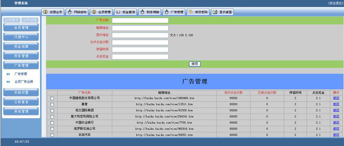
Task: Click URL ending view/7700.htm
Action: [x=164, y=123]
